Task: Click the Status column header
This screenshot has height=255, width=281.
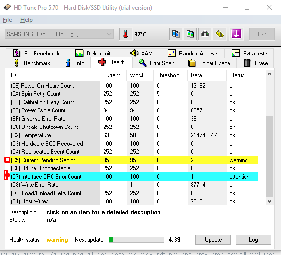Action: [x=242, y=75]
